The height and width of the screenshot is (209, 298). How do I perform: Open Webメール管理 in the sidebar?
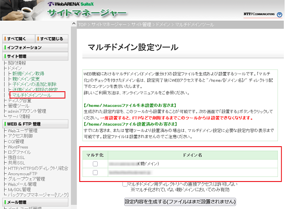click(x=22, y=184)
